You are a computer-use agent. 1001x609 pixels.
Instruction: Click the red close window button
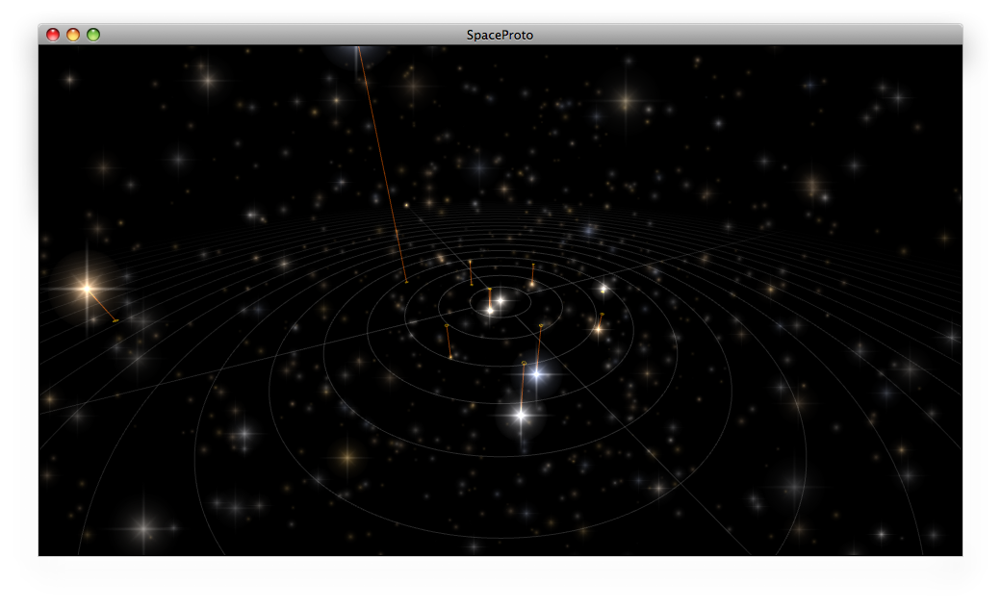click(x=53, y=35)
